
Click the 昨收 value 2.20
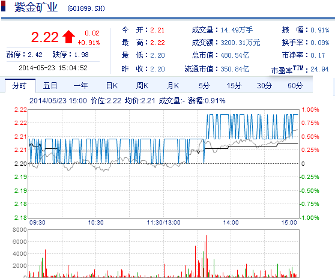(157, 69)
